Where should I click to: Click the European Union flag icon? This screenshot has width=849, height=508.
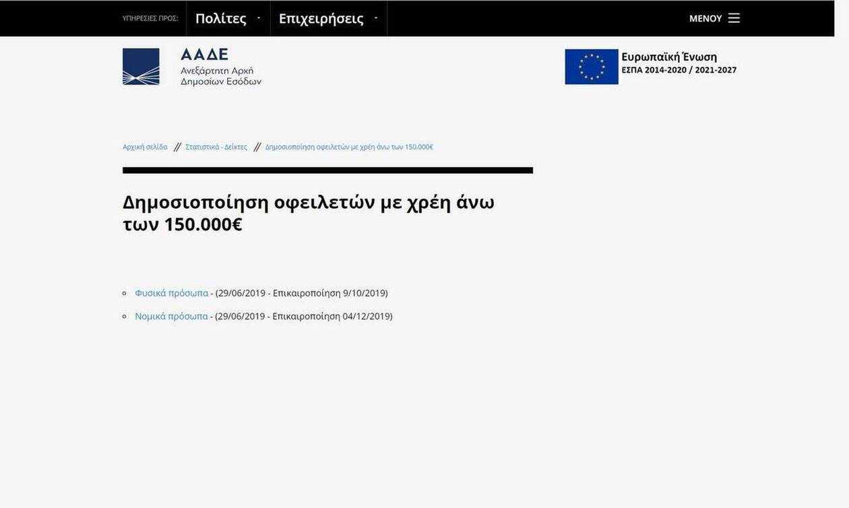click(x=591, y=67)
